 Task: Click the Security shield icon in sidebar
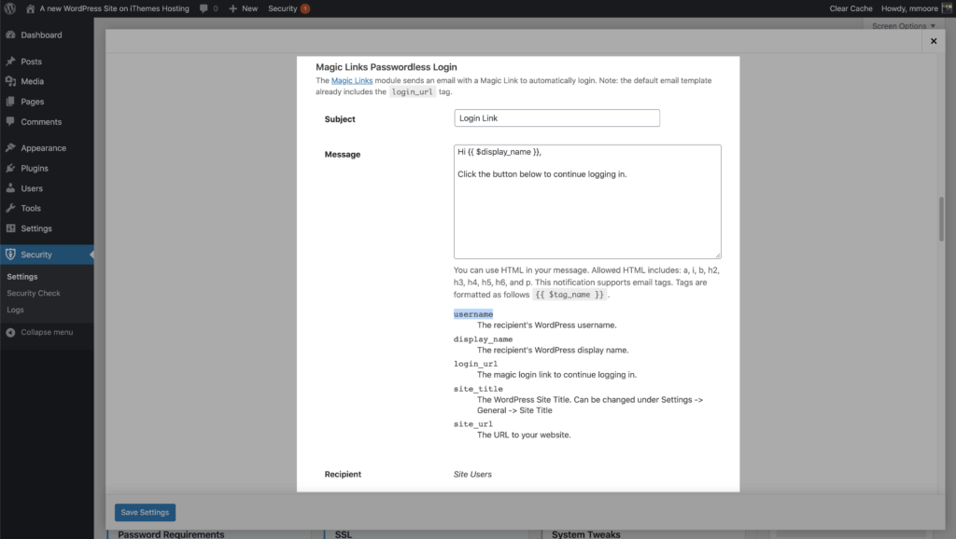point(10,255)
